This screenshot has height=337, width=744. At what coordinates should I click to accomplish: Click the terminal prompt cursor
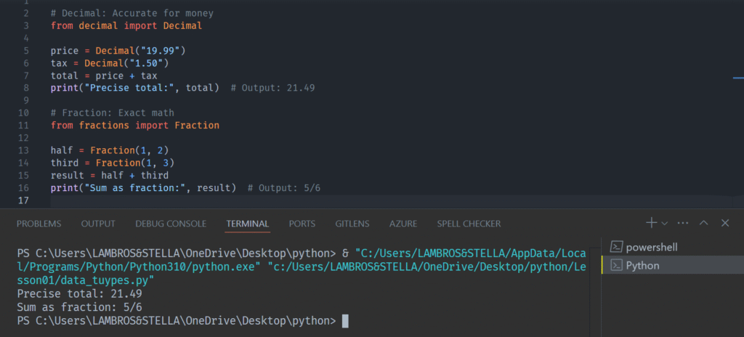coord(345,320)
